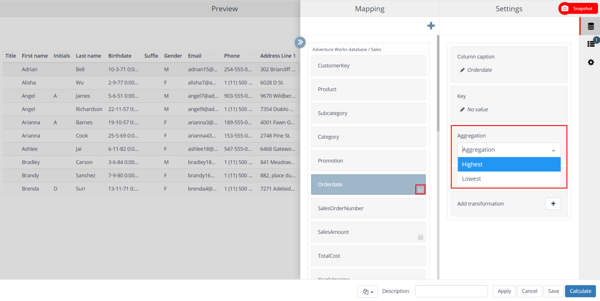This screenshot has width=600, height=301.
Task: Click the last name cell Barnes
Action: point(84,122)
